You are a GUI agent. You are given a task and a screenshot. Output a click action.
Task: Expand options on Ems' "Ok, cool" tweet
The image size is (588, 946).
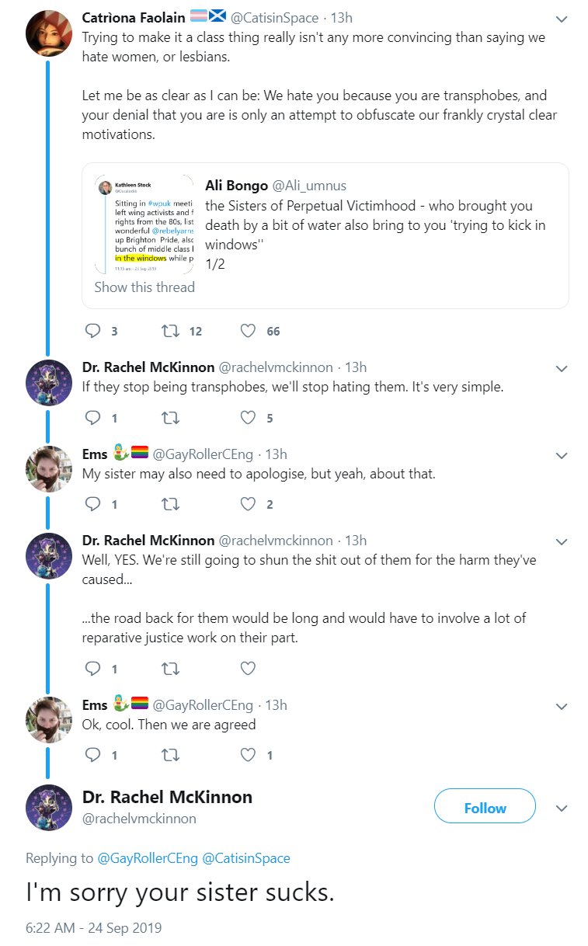click(x=562, y=706)
